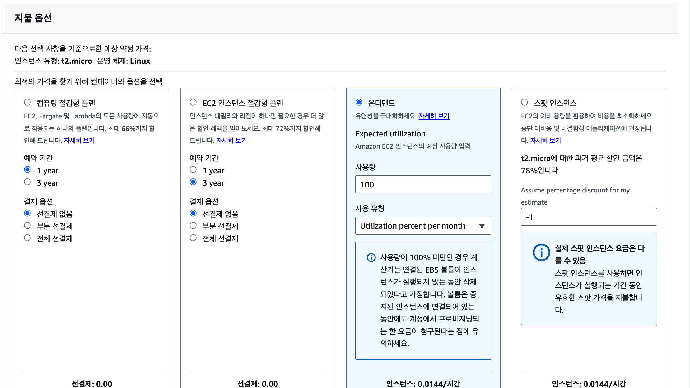
Task: Open Utilization percent per month dropdown
Action: tap(413, 226)
